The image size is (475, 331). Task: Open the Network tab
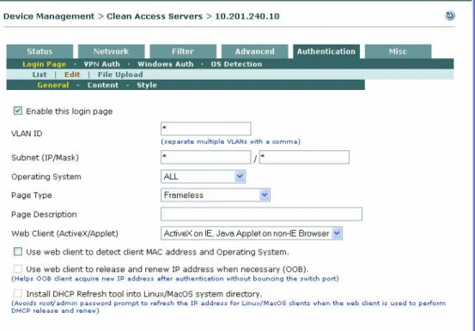(111, 51)
